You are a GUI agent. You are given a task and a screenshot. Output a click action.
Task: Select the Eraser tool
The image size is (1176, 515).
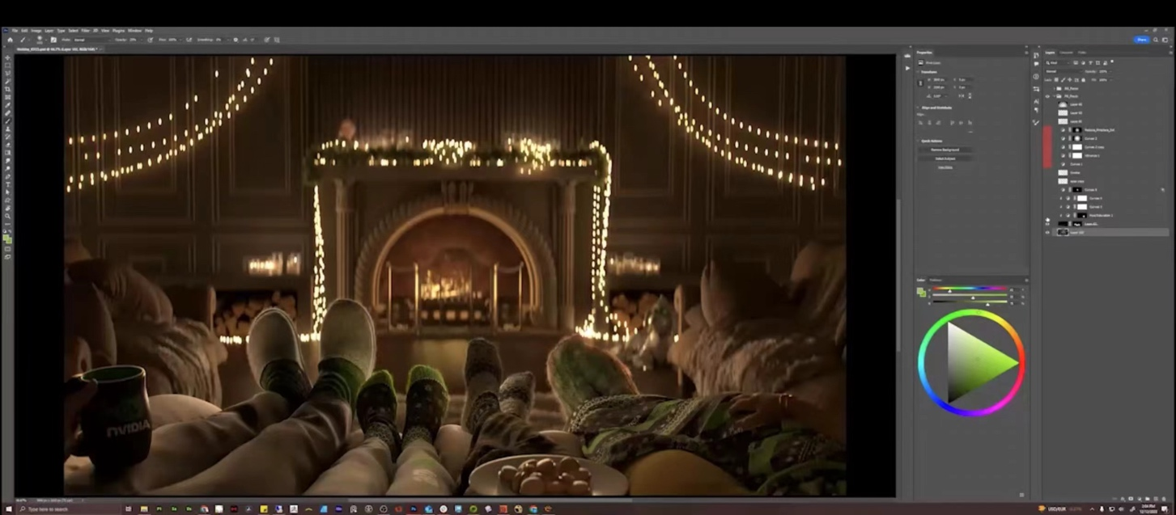pyautogui.click(x=6, y=144)
